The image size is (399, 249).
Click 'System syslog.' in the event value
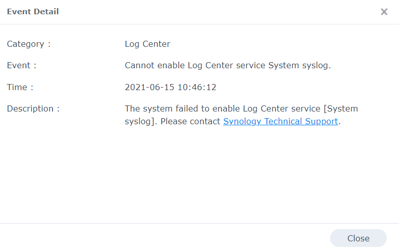(x=300, y=66)
